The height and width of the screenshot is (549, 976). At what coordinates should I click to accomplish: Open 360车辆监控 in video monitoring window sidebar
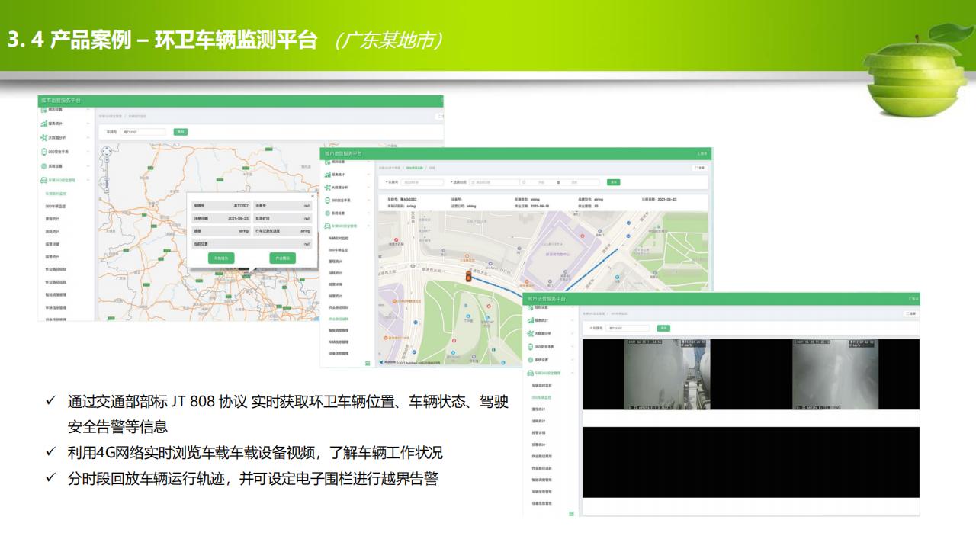541,397
